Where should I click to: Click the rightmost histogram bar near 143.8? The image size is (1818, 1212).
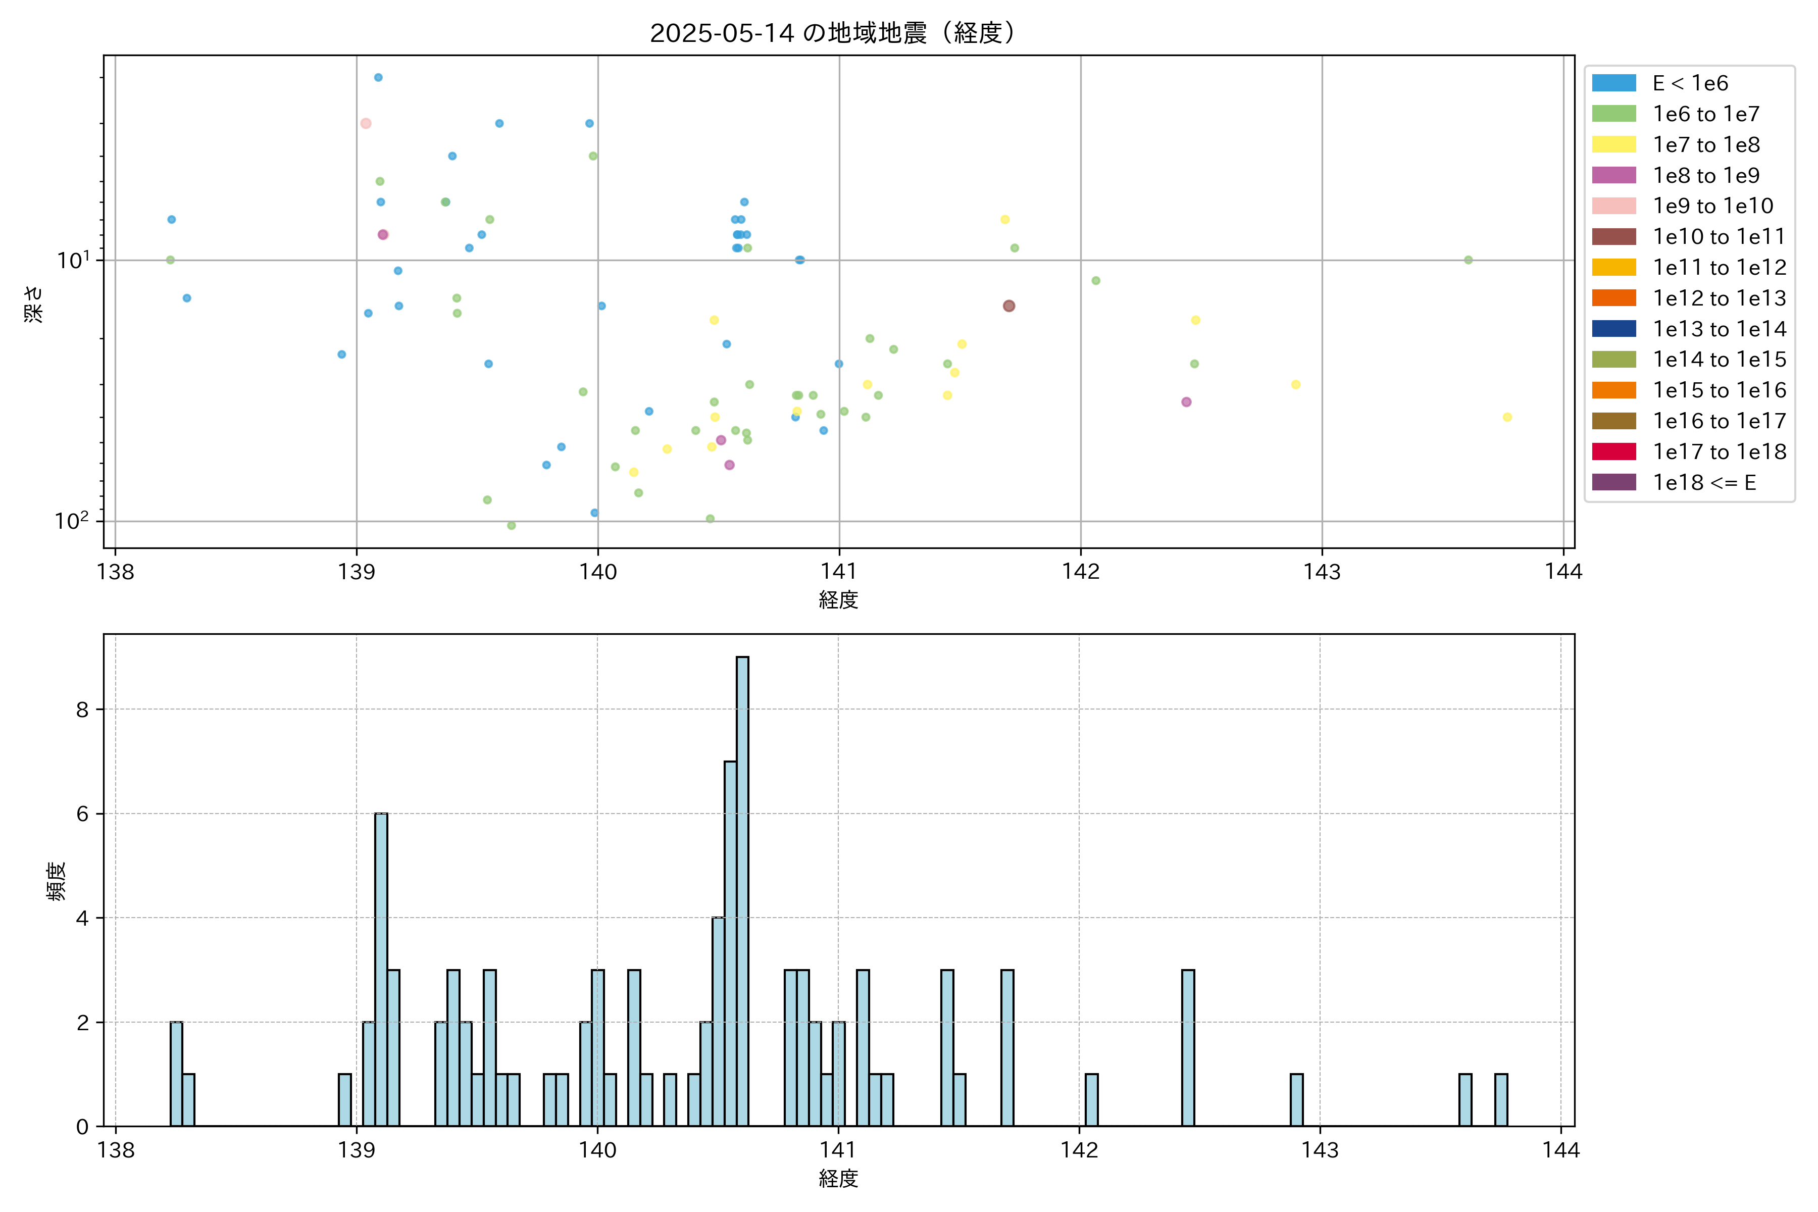pyautogui.click(x=1500, y=1100)
